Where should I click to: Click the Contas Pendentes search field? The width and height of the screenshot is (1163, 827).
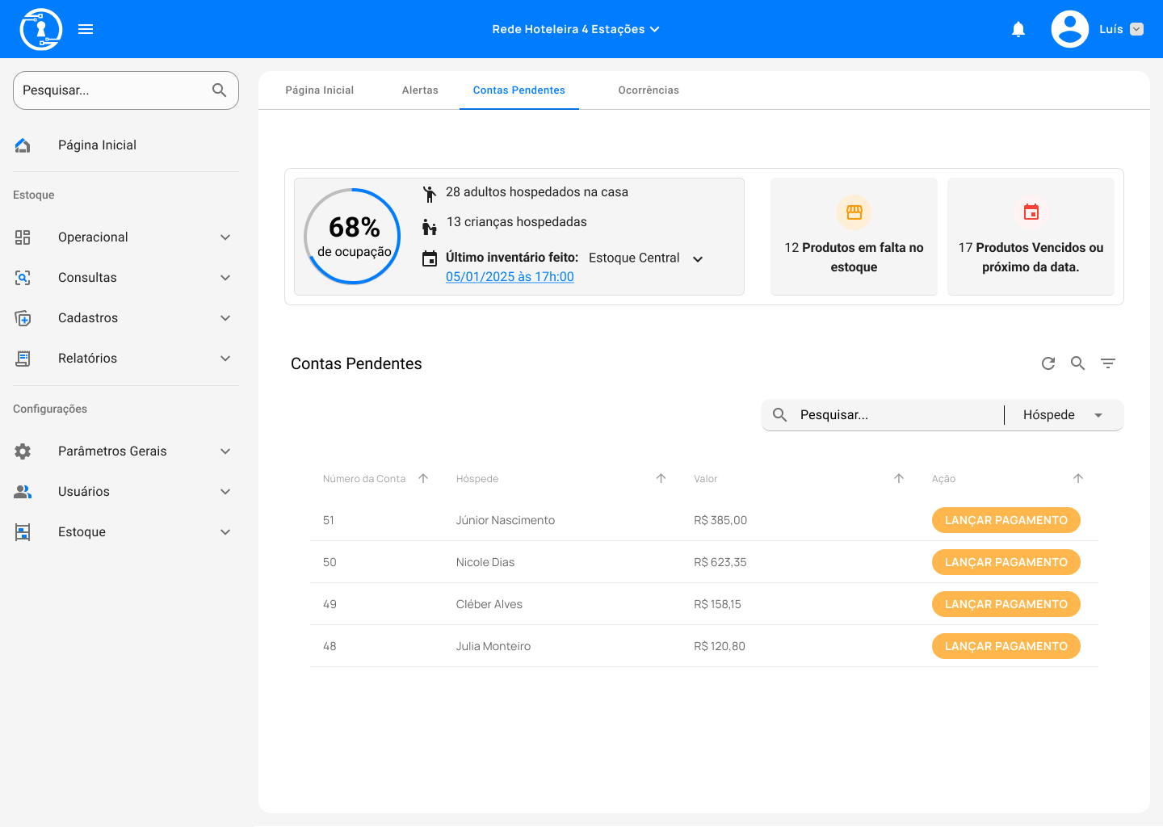896,415
